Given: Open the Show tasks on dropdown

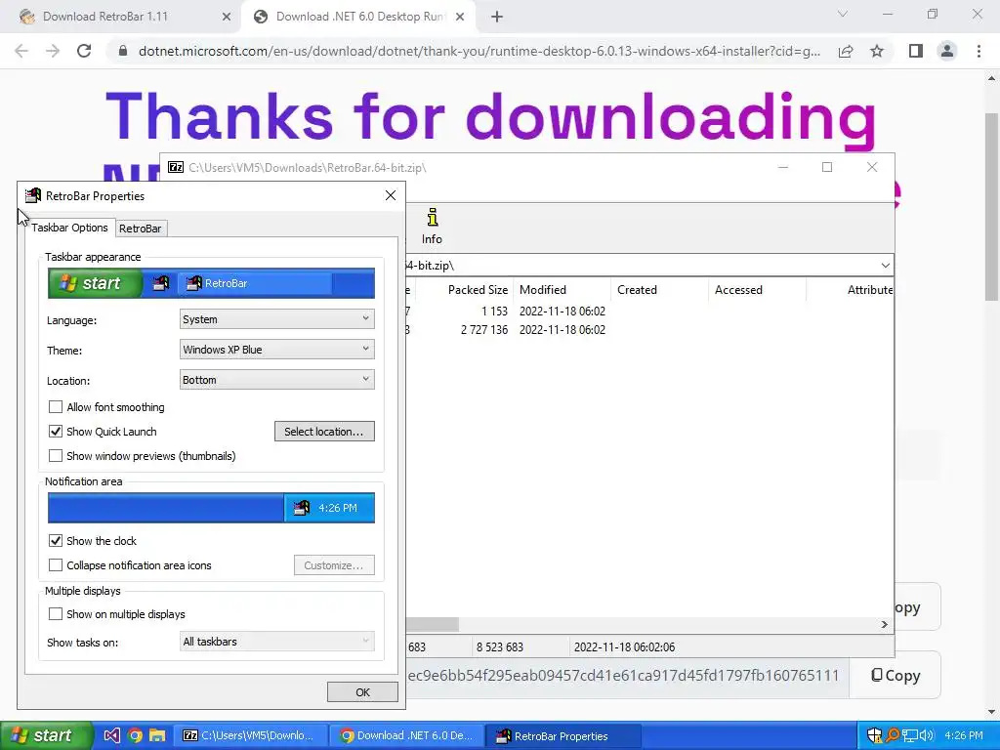Looking at the screenshot, I should click(276, 642).
